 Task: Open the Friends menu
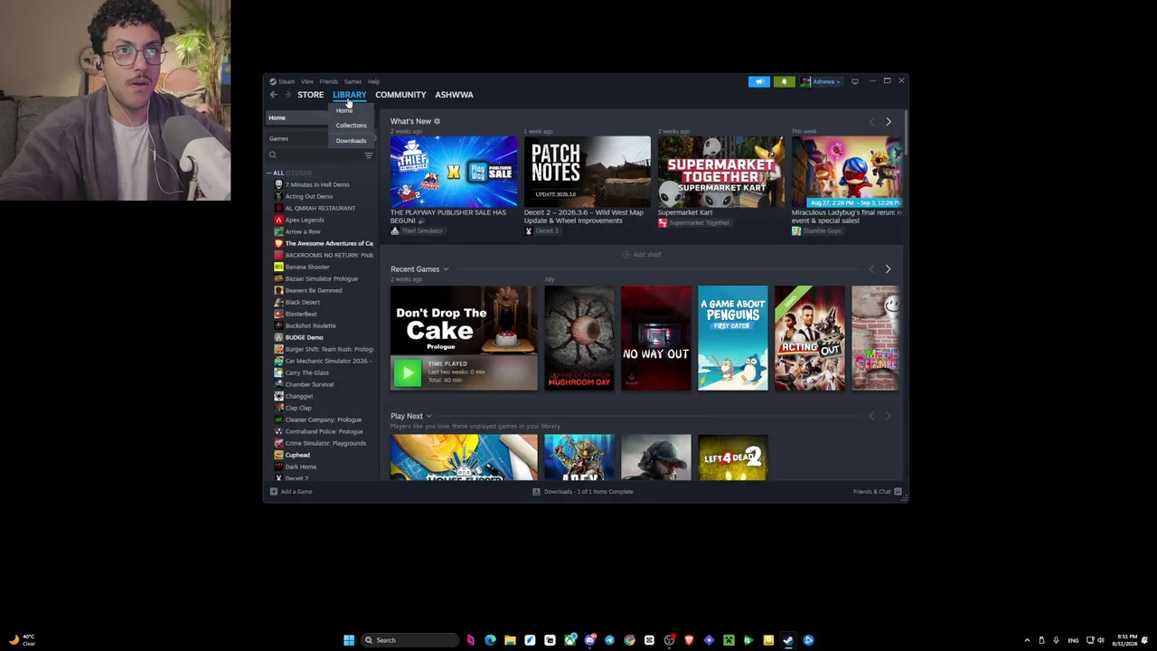pos(328,81)
